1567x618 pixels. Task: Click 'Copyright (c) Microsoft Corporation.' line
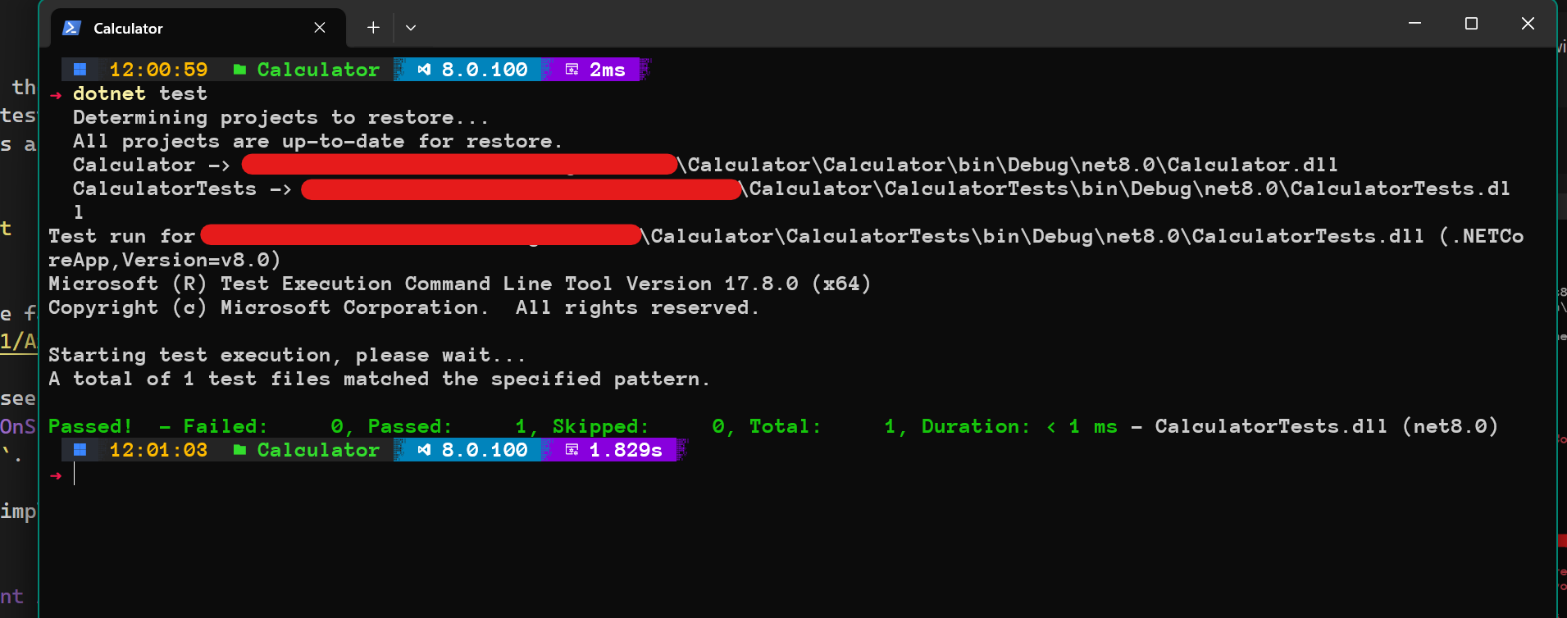(403, 307)
